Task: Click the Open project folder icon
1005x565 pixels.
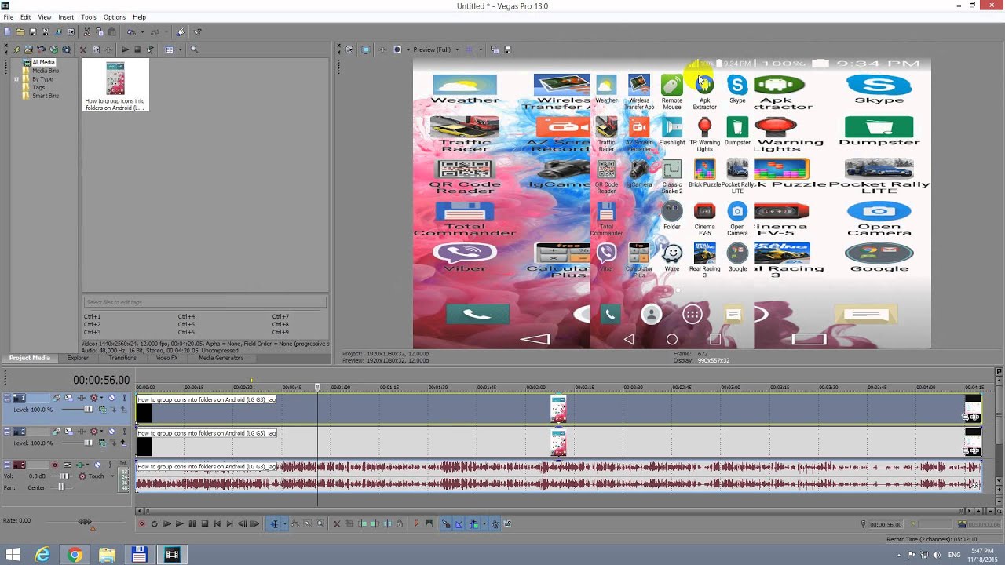Action: point(20,32)
